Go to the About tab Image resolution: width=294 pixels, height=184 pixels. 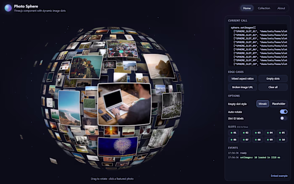coord(281,8)
